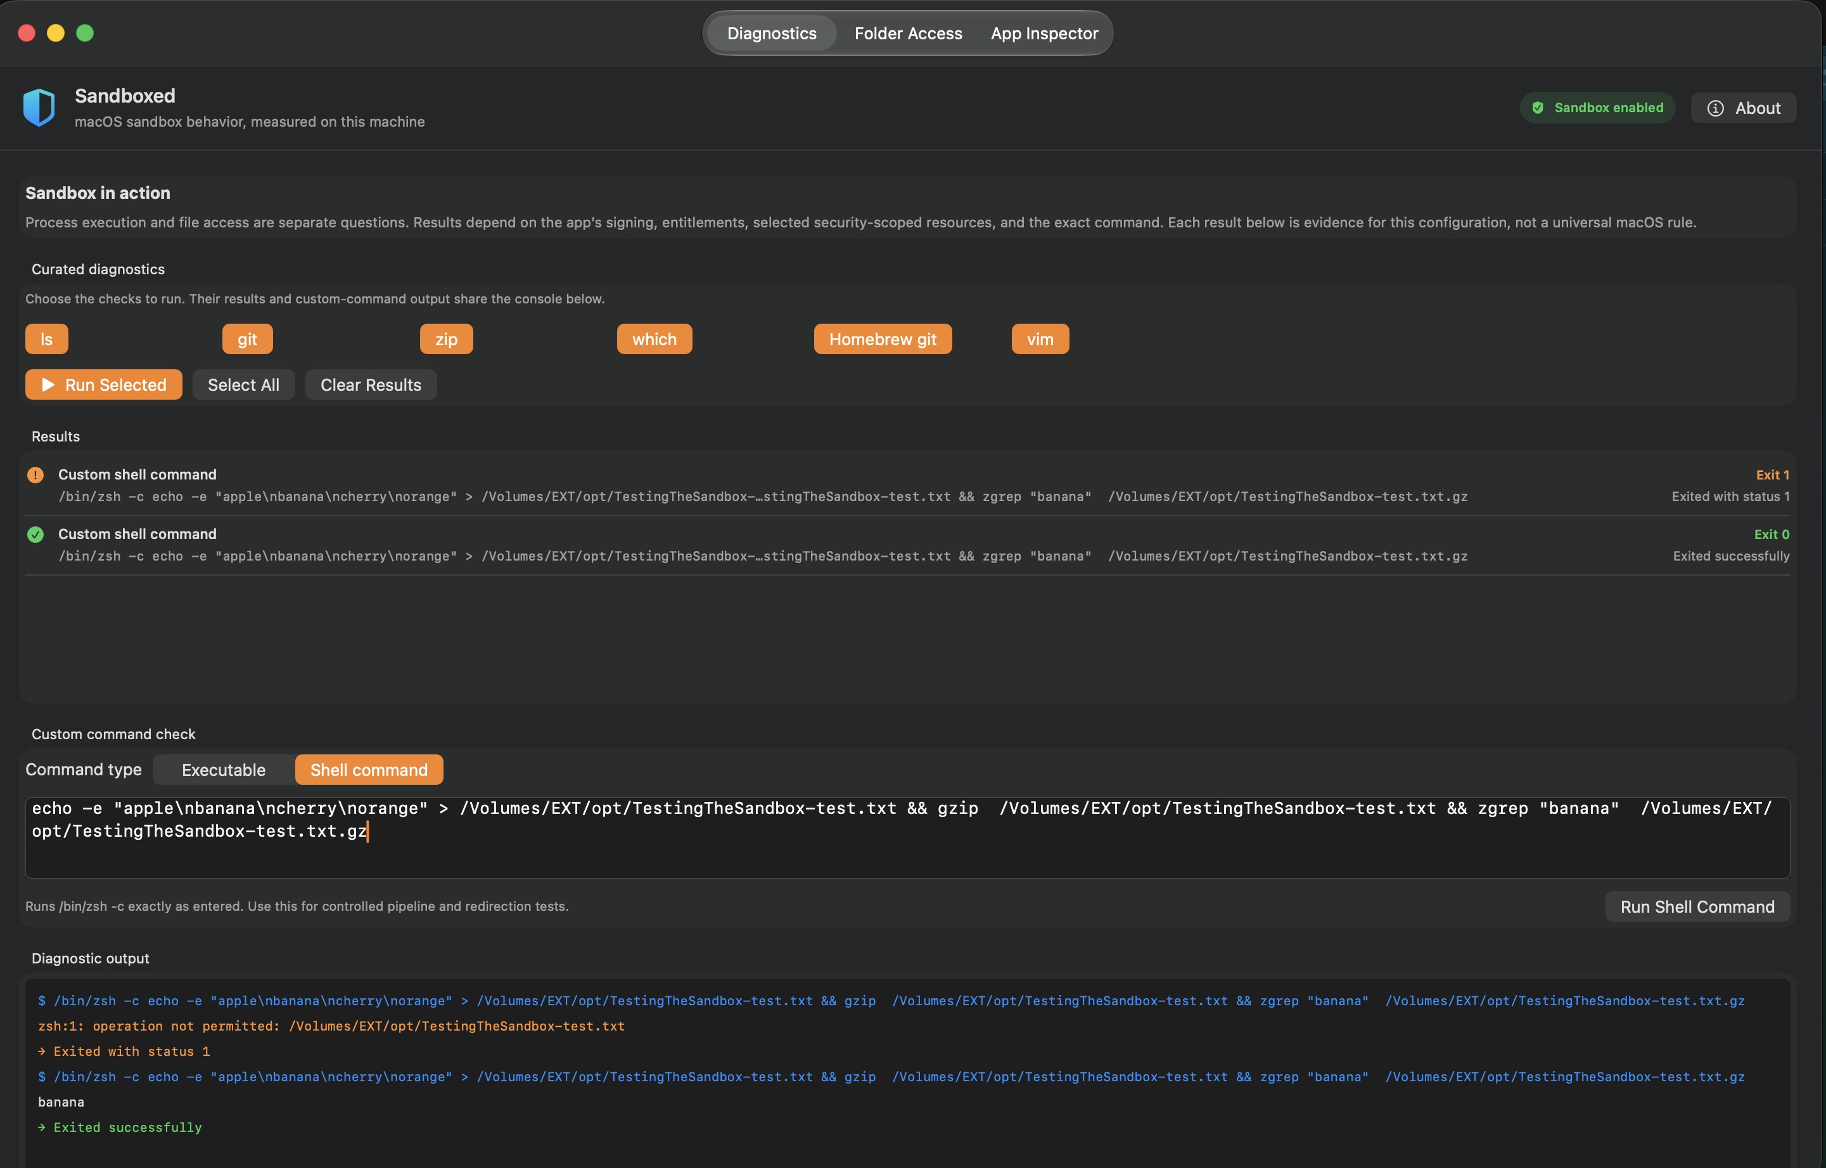Click the second blue command line above 'banana'
This screenshot has height=1168, width=1826.
coord(891,1077)
